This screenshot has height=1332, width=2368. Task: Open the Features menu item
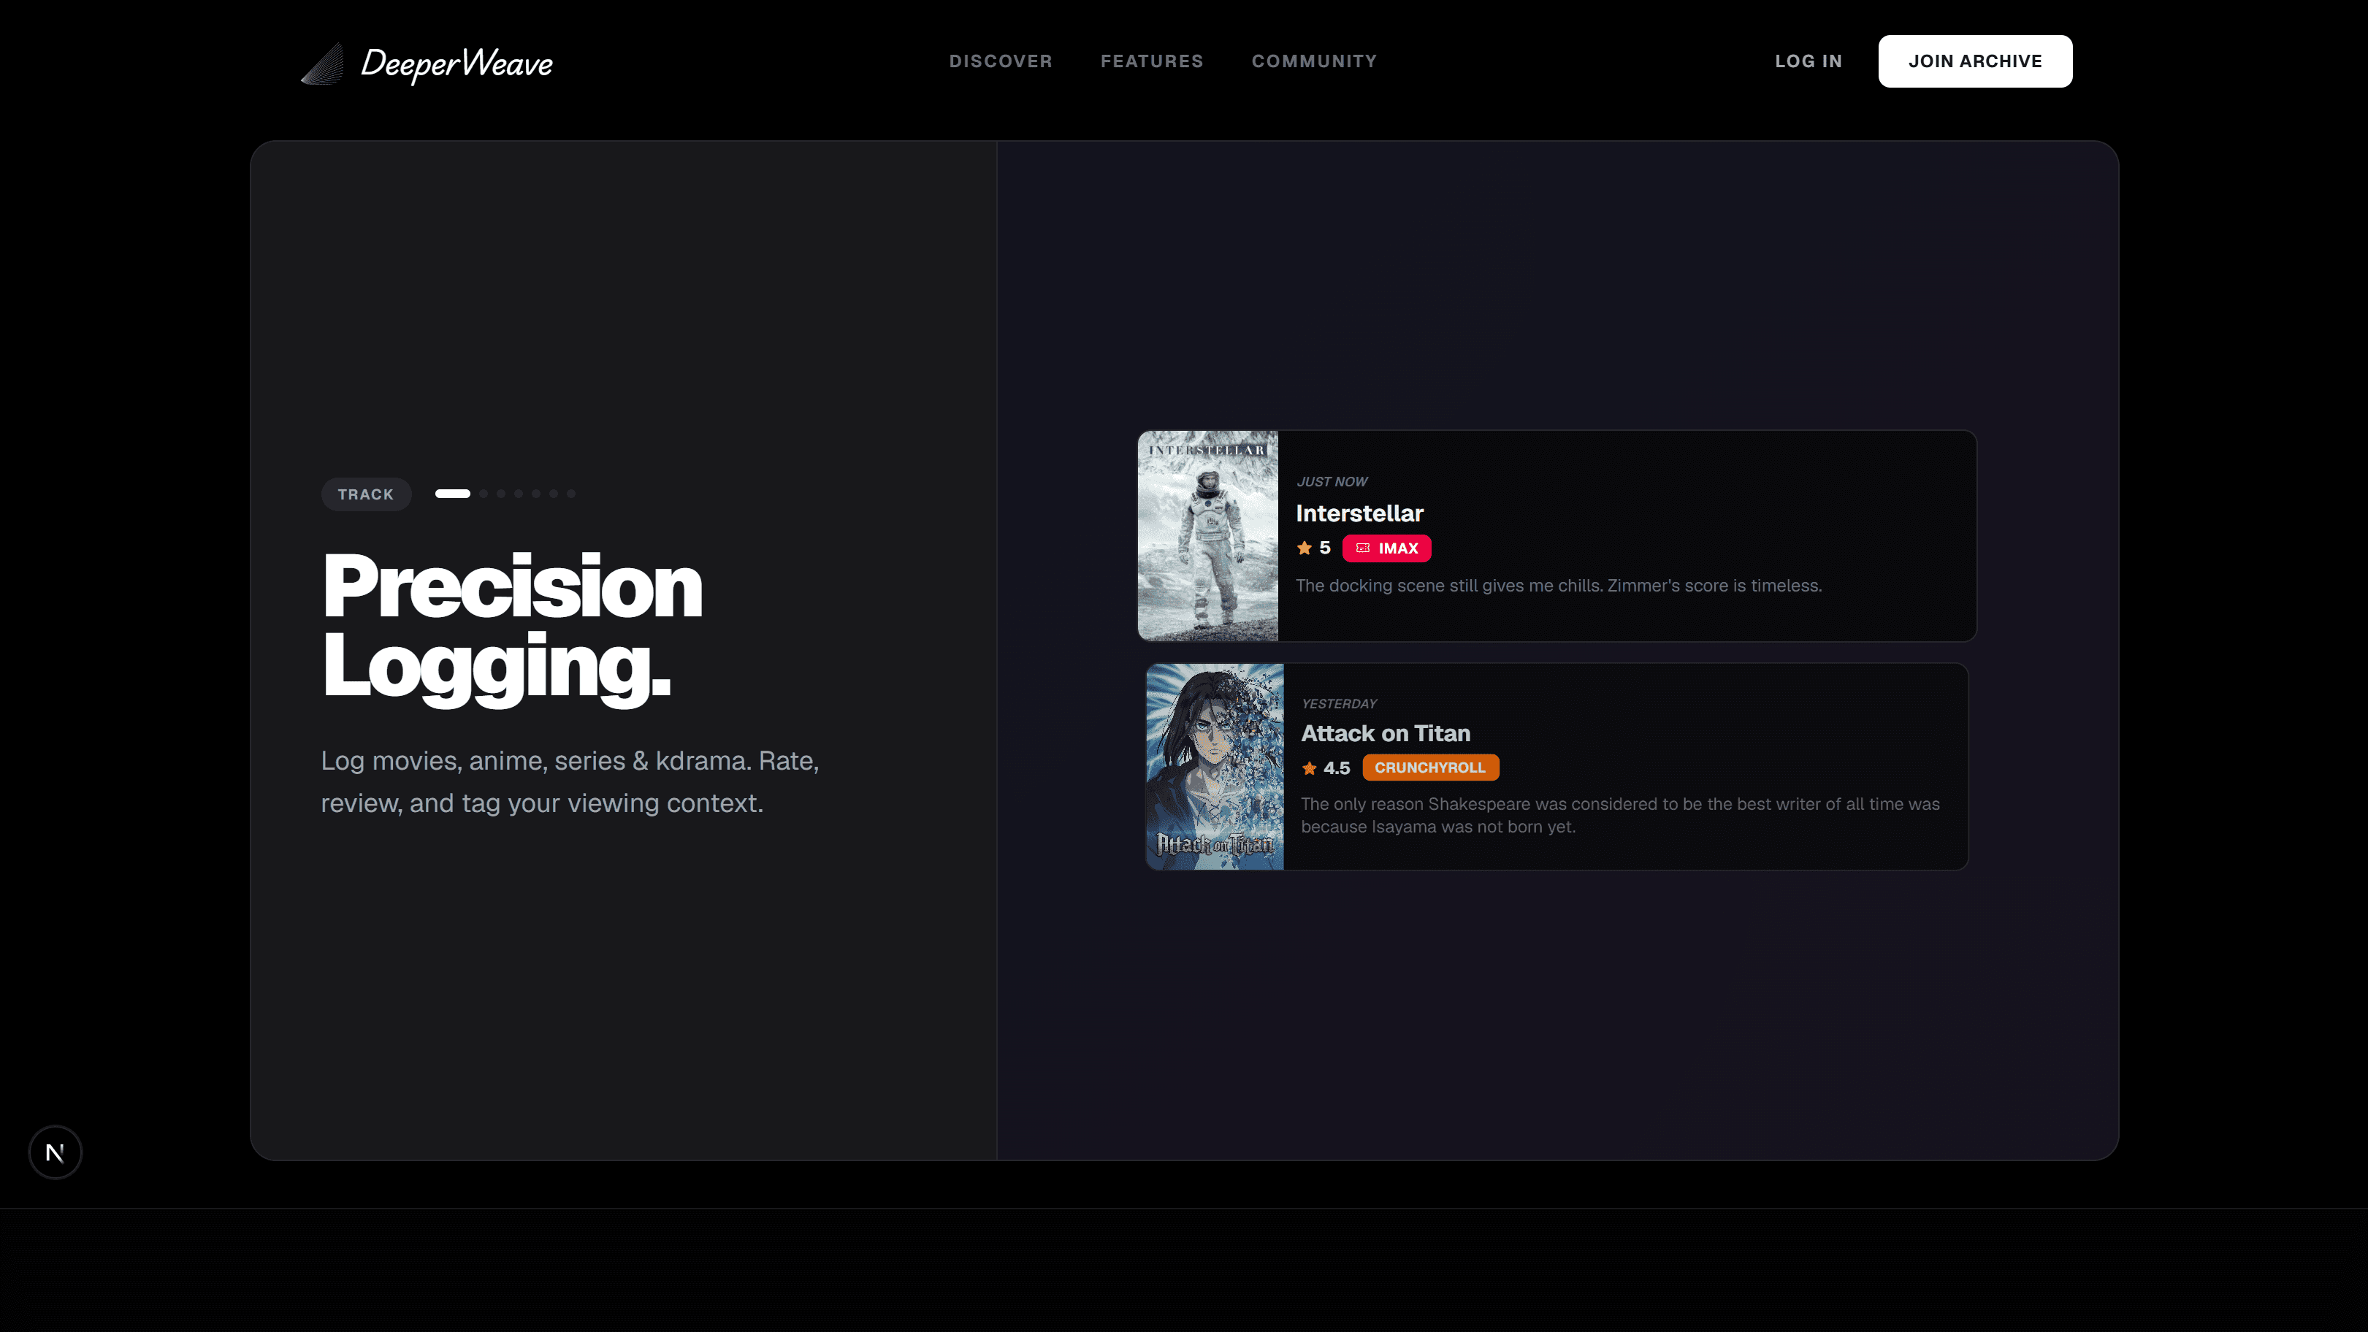[x=1152, y=61]
